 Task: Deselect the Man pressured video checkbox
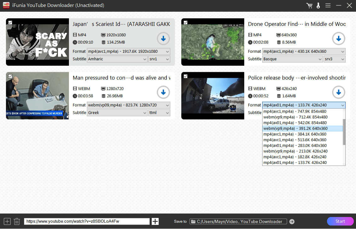point(10,76)
